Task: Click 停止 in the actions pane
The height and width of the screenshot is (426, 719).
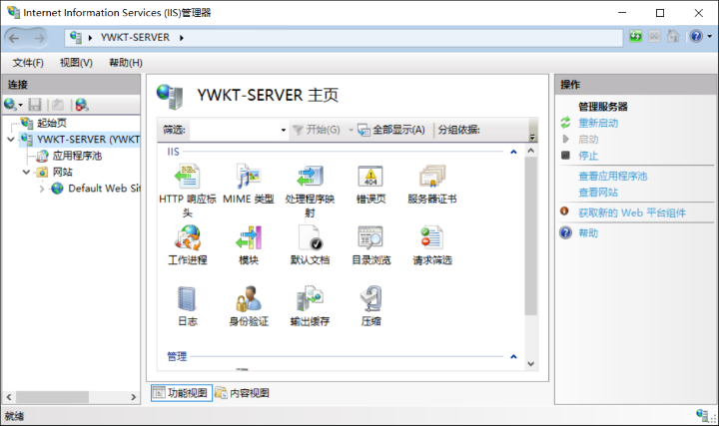Action: pyautogui.click(x=588, y=156)
